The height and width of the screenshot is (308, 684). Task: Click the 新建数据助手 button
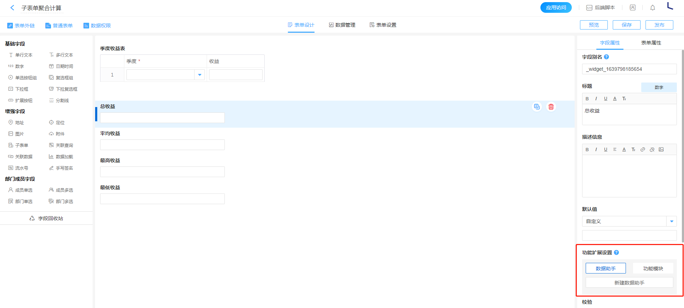(629, 283)
